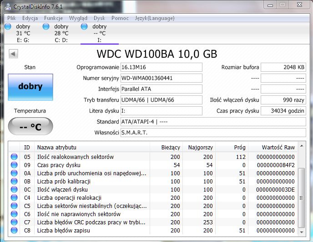Click the Rozmiar bufora field 2048 KB
Screen dimensions: 313x242
pos(283,67)
